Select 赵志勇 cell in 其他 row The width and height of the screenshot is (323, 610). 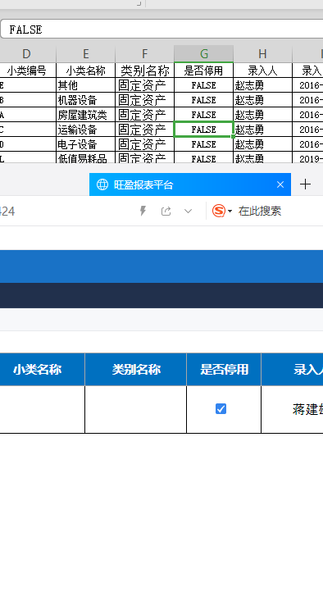262,85
